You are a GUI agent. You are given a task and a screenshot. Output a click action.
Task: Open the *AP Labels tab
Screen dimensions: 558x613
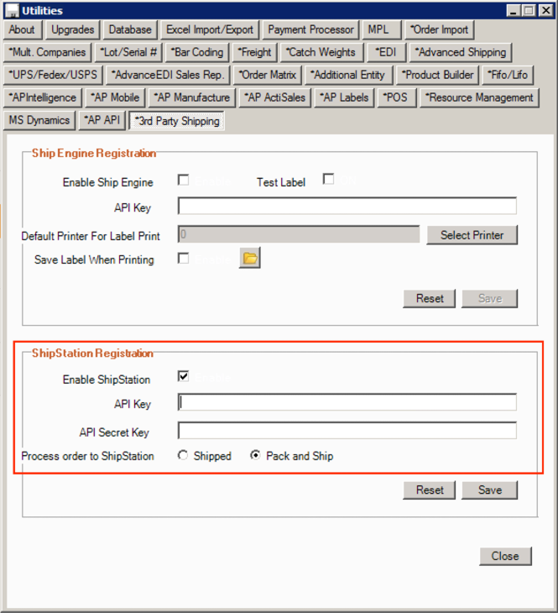click(344, 97)
